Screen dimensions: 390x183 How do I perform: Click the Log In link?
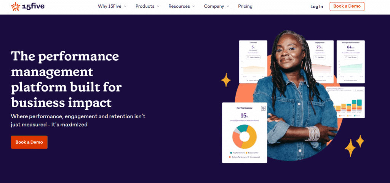coord(316,6)
